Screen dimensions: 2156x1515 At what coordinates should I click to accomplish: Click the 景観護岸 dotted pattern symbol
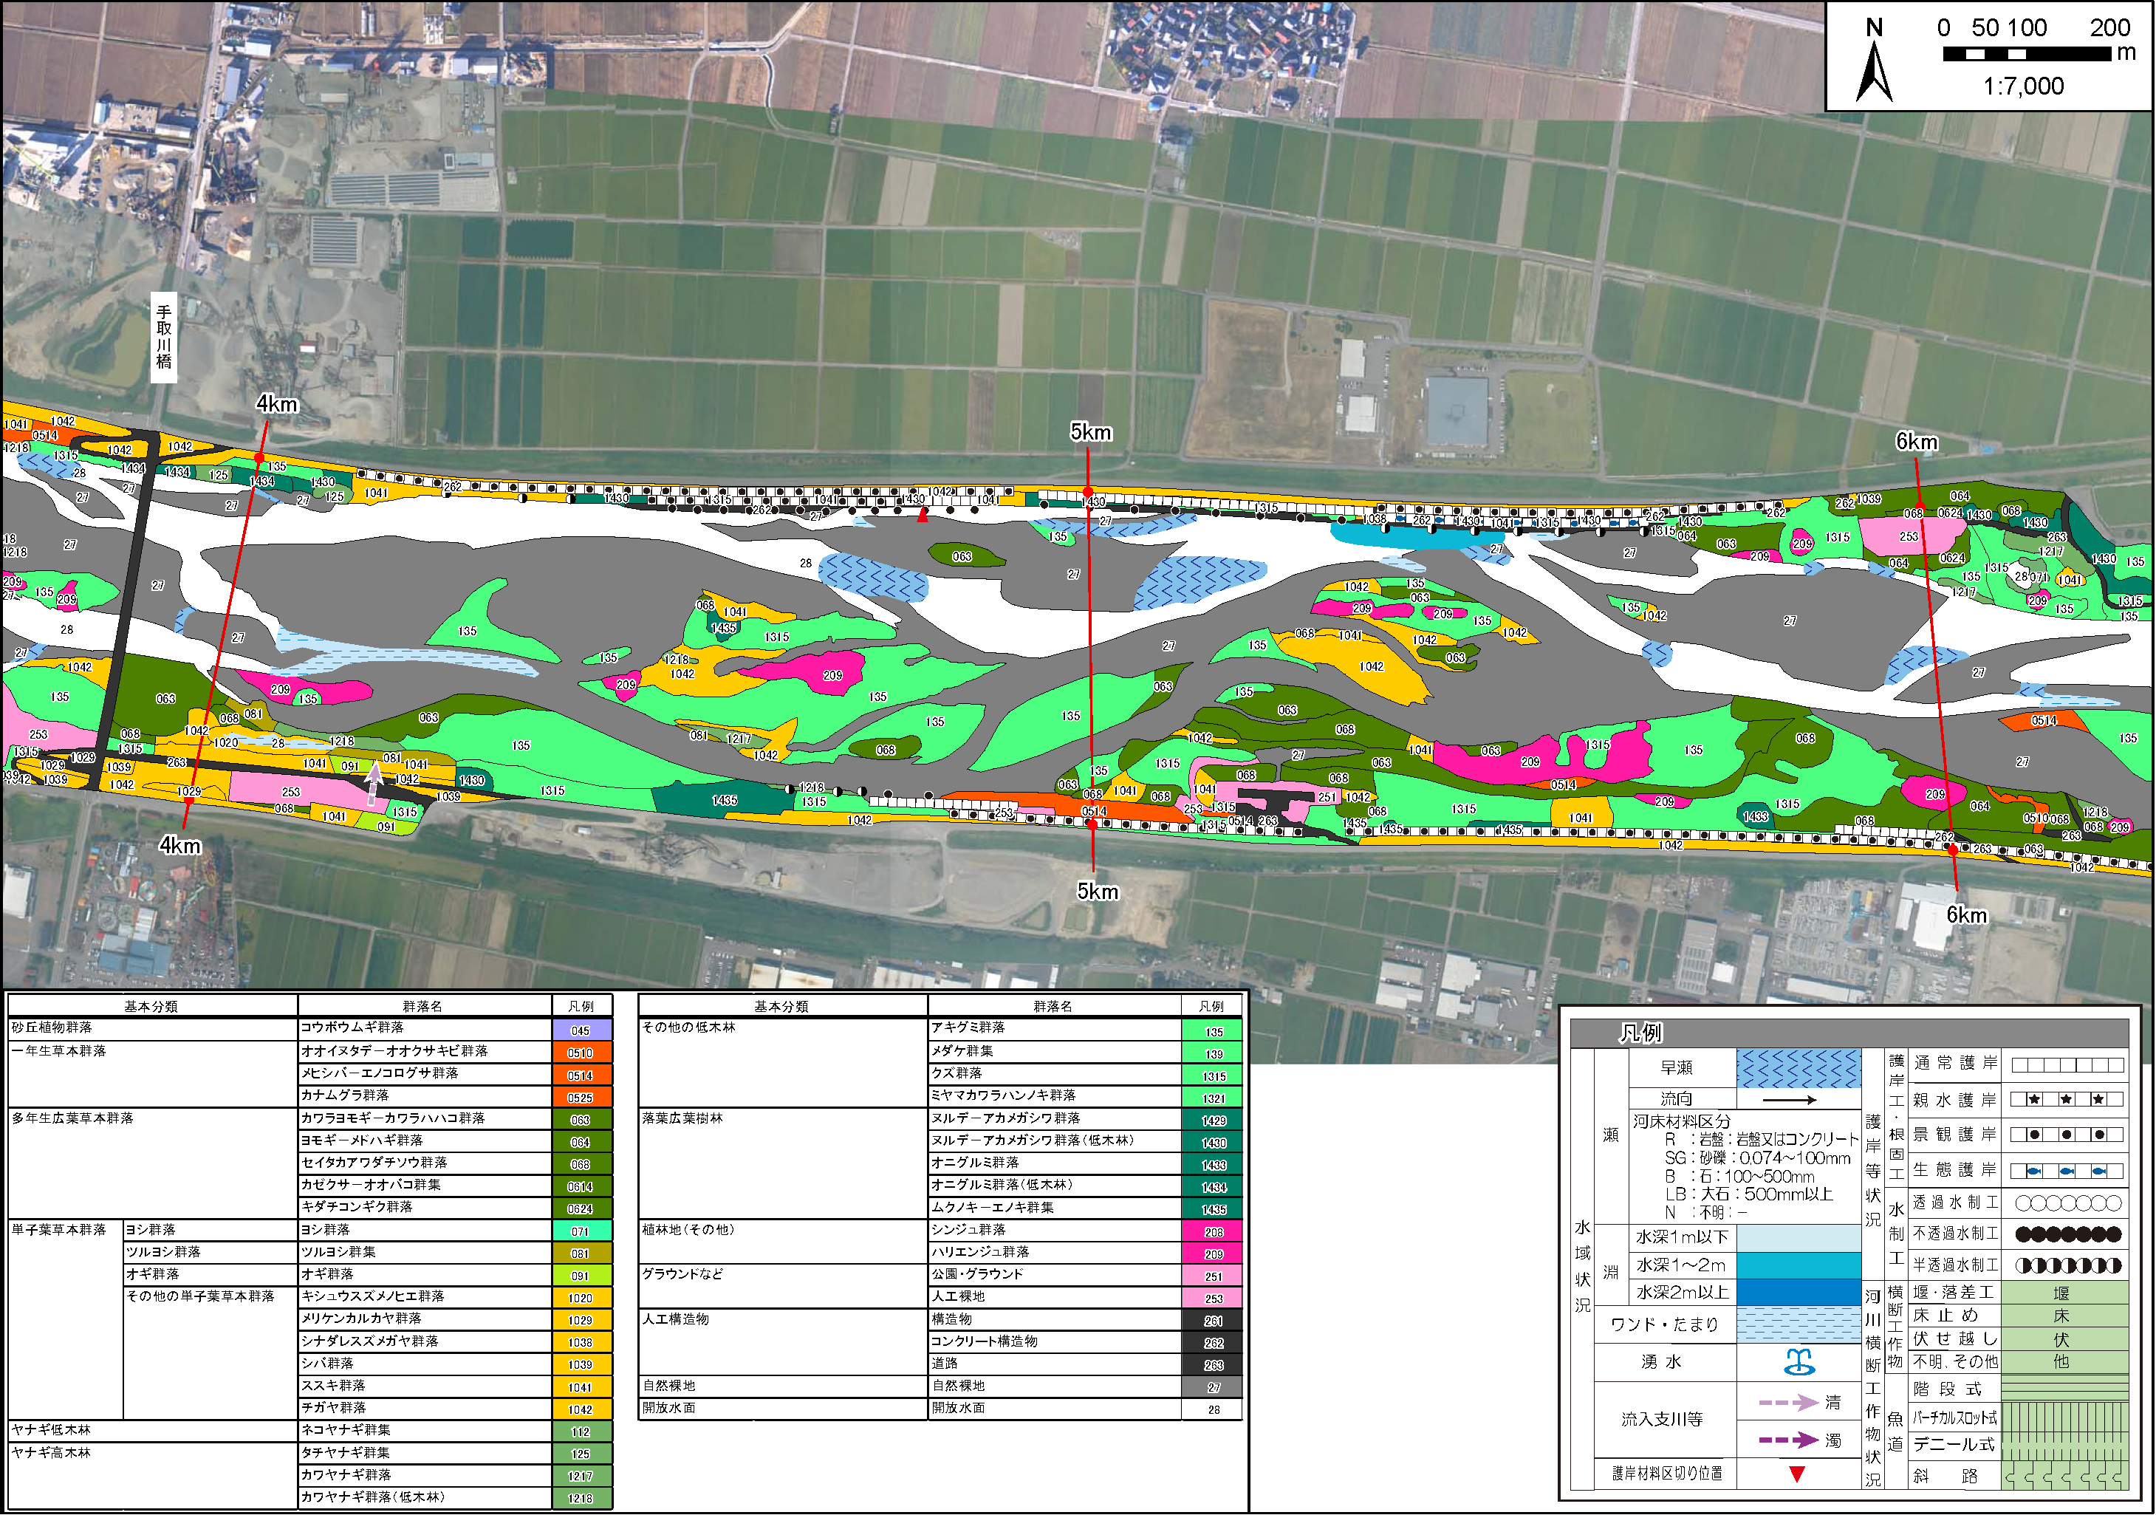tap(2067, 1135)
